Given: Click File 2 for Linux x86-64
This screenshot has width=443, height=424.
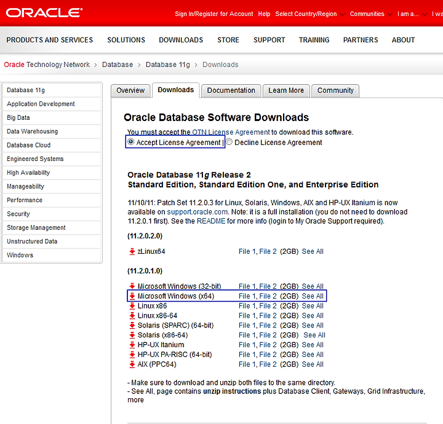Looking at the screenshot, I should point(268,316).
